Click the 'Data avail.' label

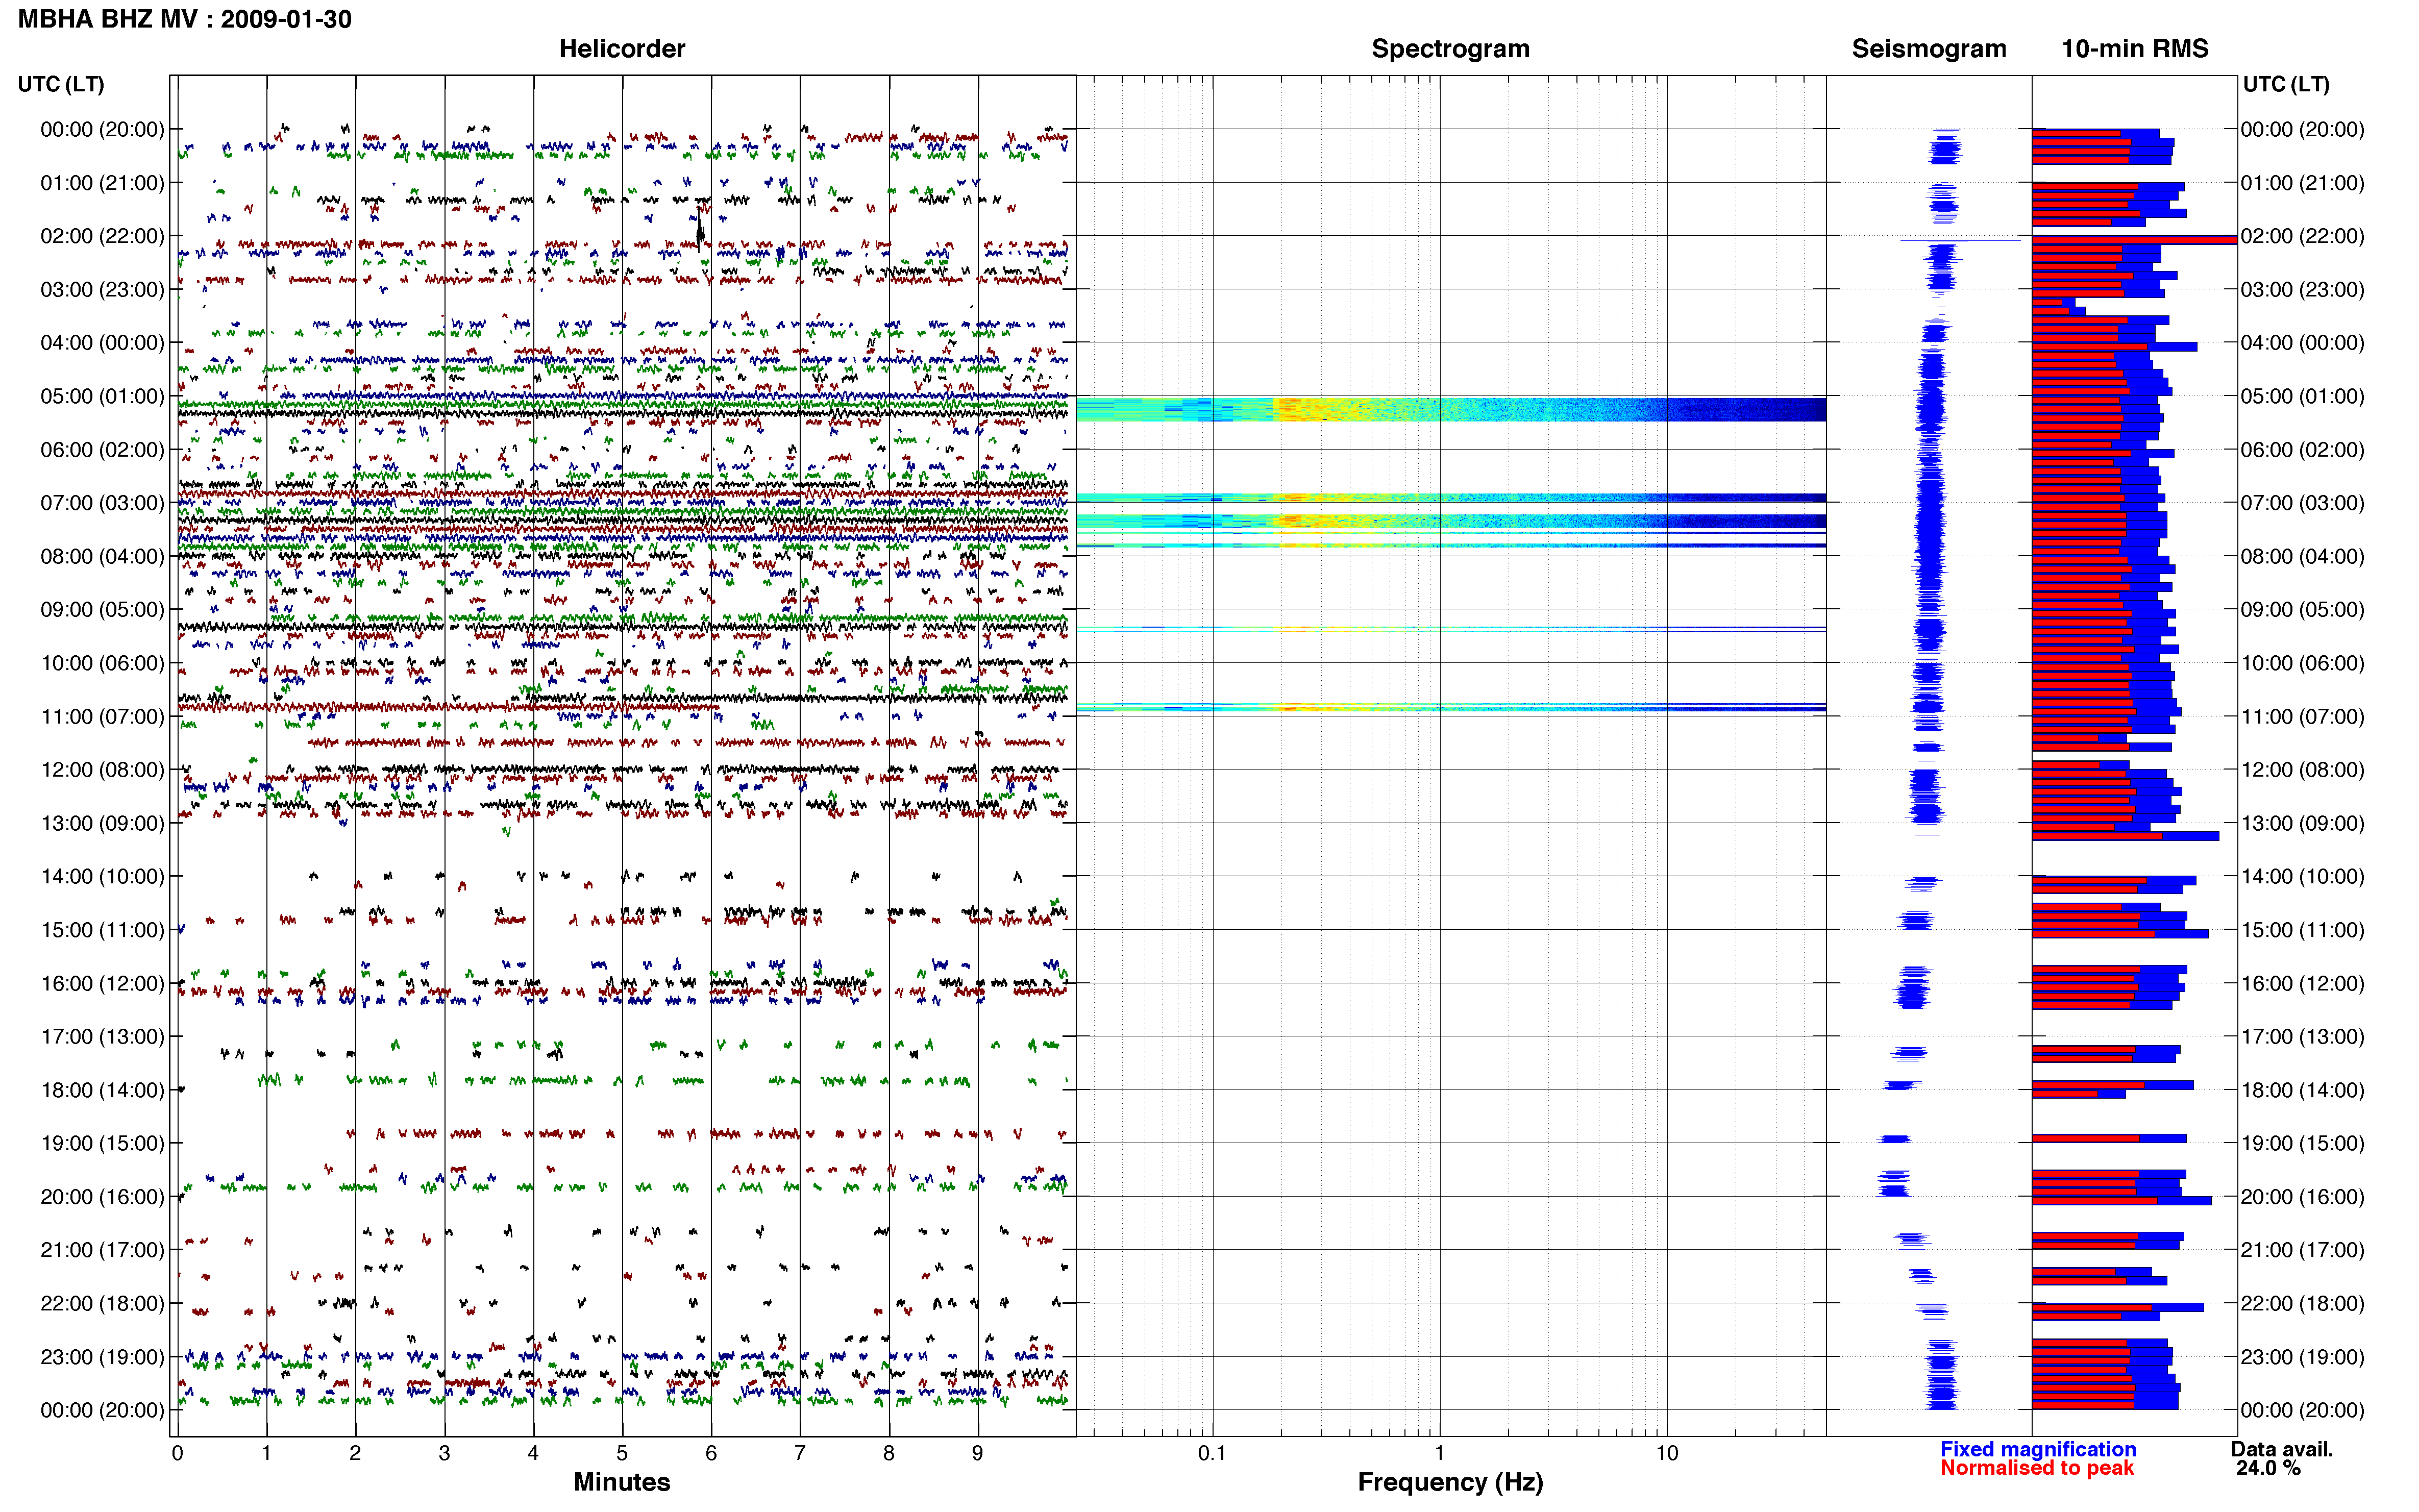[2282, 1449]
